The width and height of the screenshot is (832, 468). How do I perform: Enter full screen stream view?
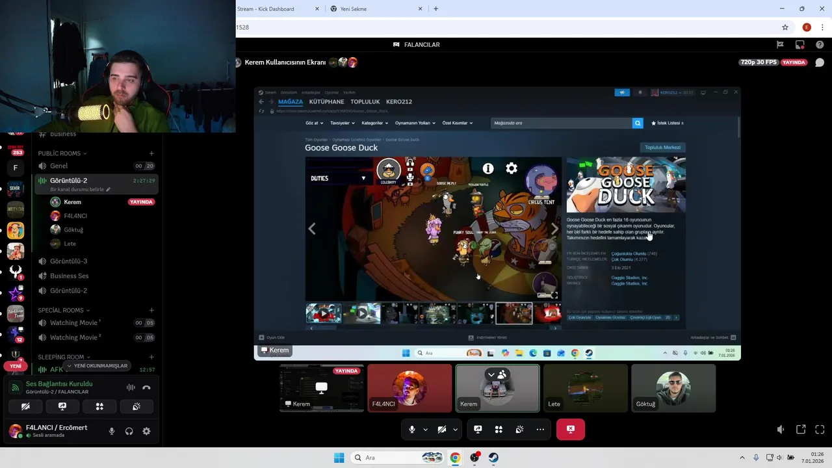(x=820, y=430)
